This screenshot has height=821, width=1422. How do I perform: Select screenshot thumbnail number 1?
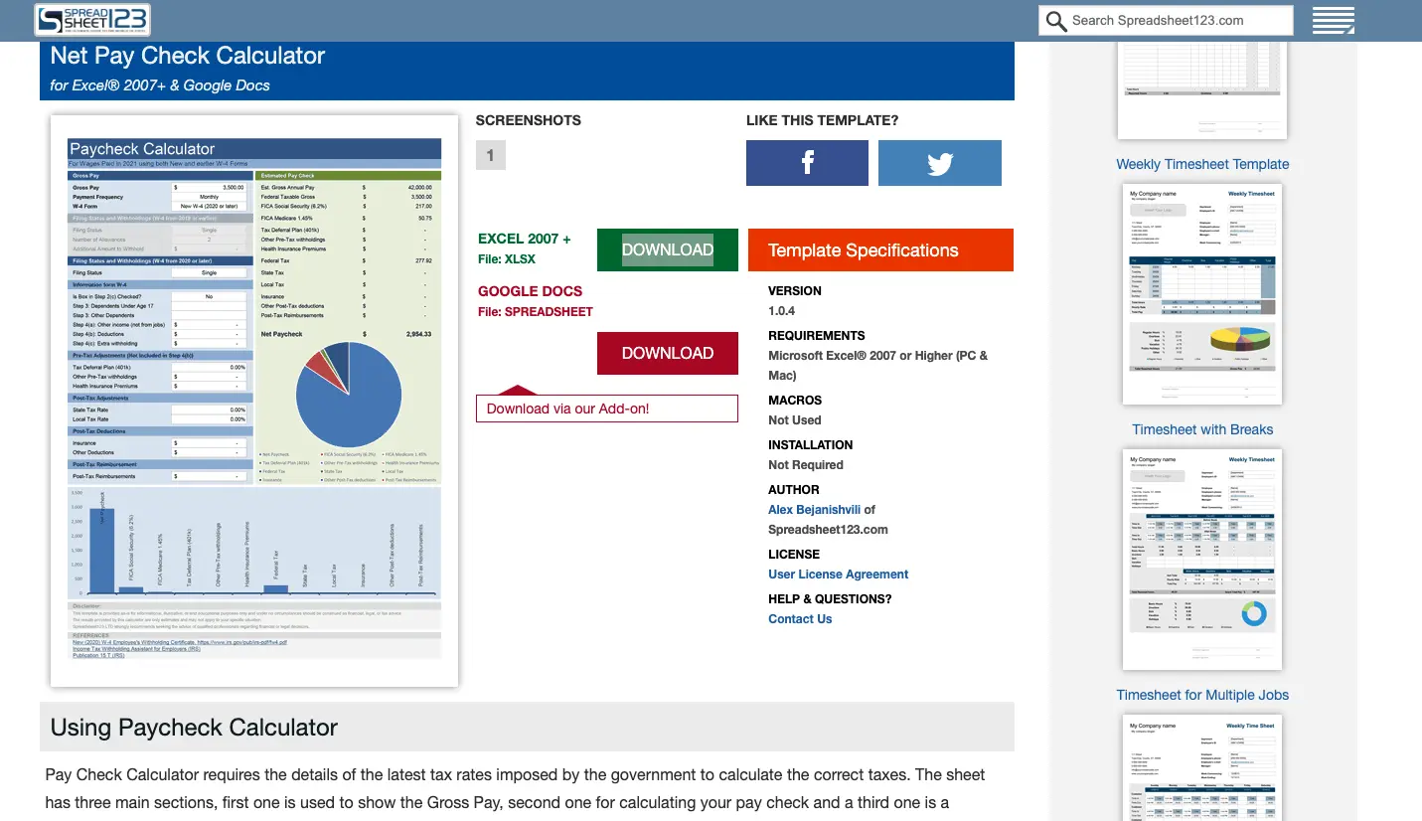490,155
